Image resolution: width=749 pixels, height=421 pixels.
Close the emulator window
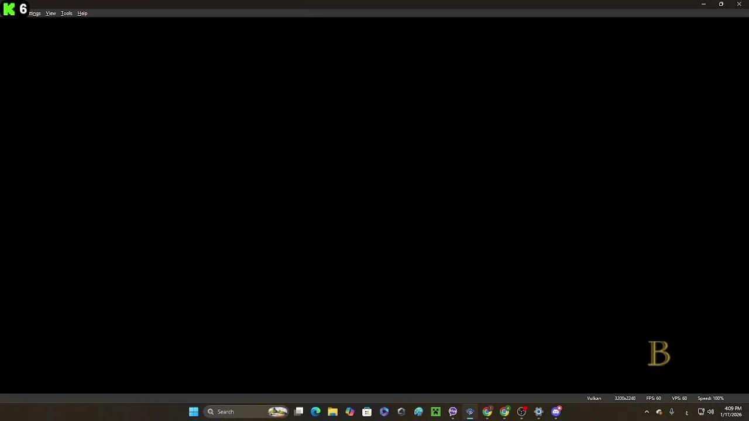(x=739, y=4)
